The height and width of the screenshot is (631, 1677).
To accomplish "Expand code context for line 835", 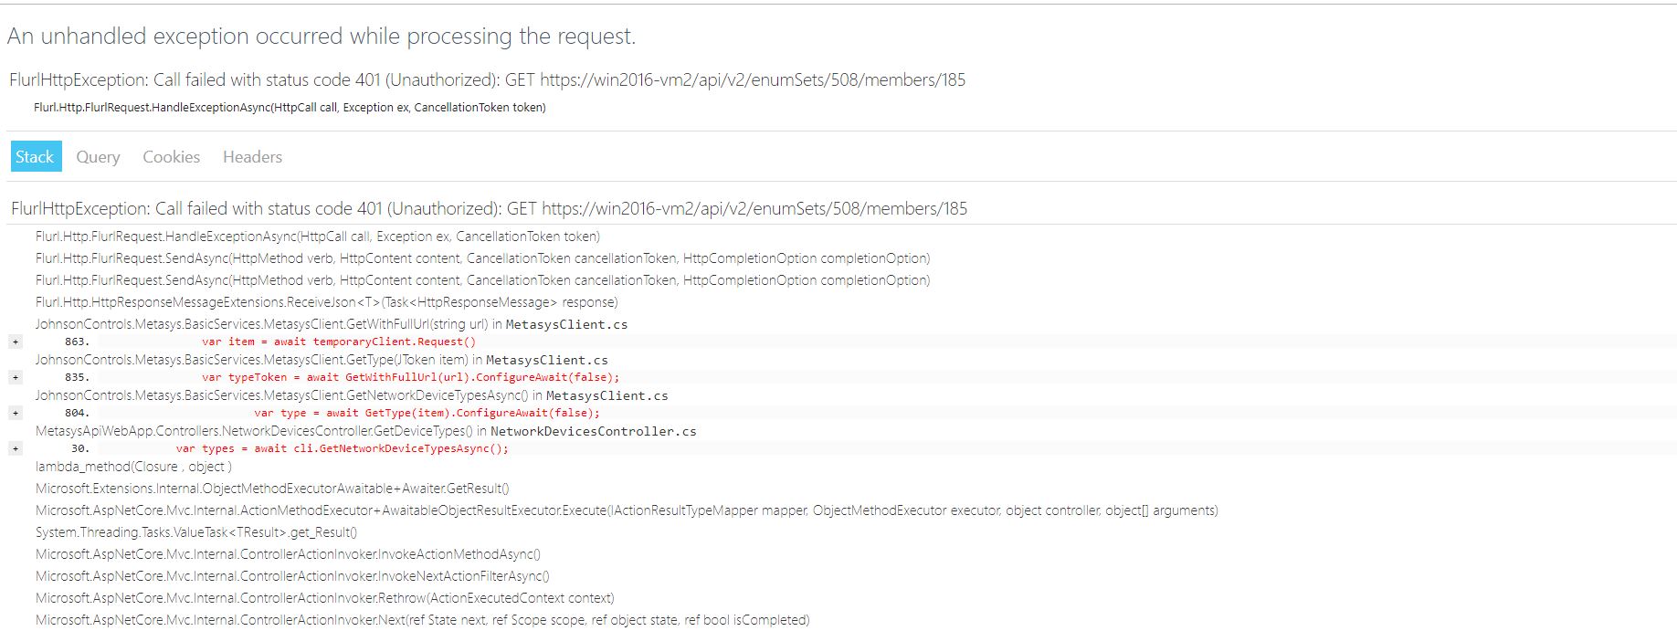I will (x=15, y=377).
